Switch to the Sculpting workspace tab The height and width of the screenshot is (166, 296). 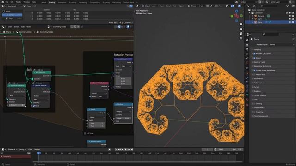[x=73, y=2]
